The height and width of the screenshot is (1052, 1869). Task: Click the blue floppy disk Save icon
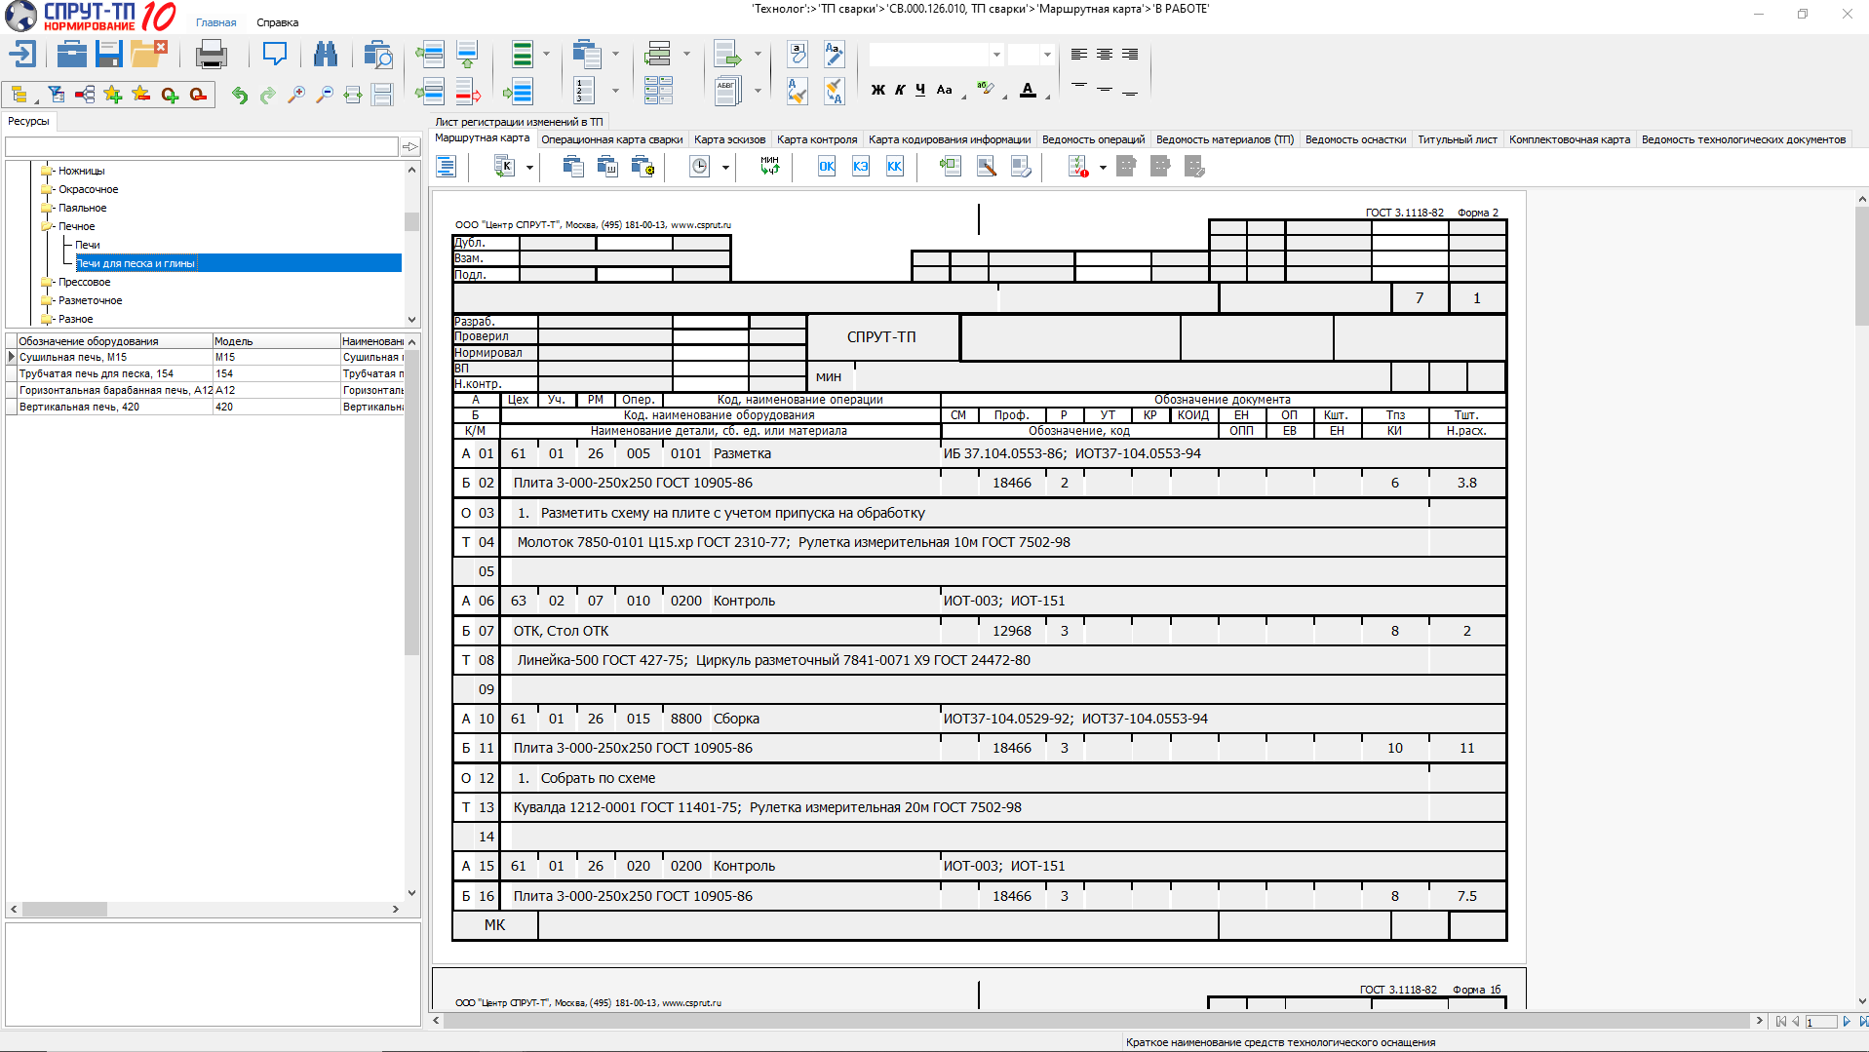109,55
